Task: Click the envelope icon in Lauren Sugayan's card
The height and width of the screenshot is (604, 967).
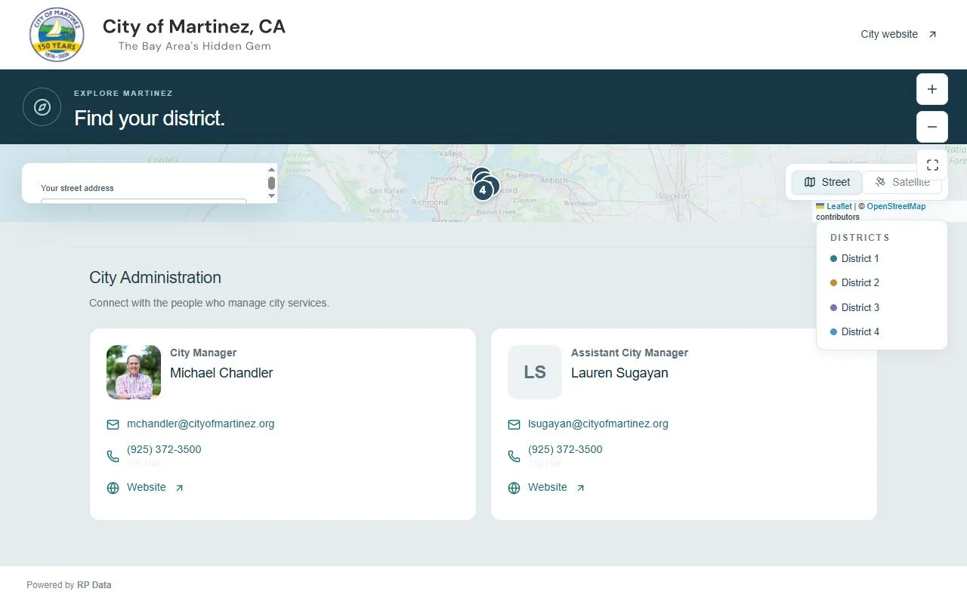Action: click(x=514, y=425)
